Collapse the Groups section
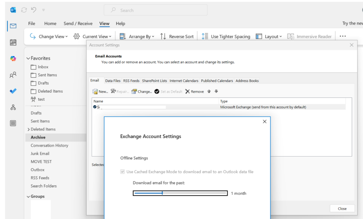This screenshot has height=219, width=363. [x=28, y=196]
